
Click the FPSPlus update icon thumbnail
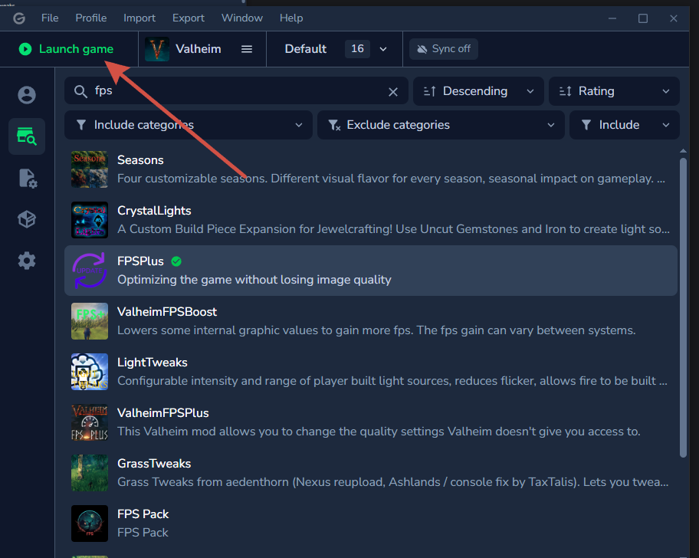click(x=90, y=271)
